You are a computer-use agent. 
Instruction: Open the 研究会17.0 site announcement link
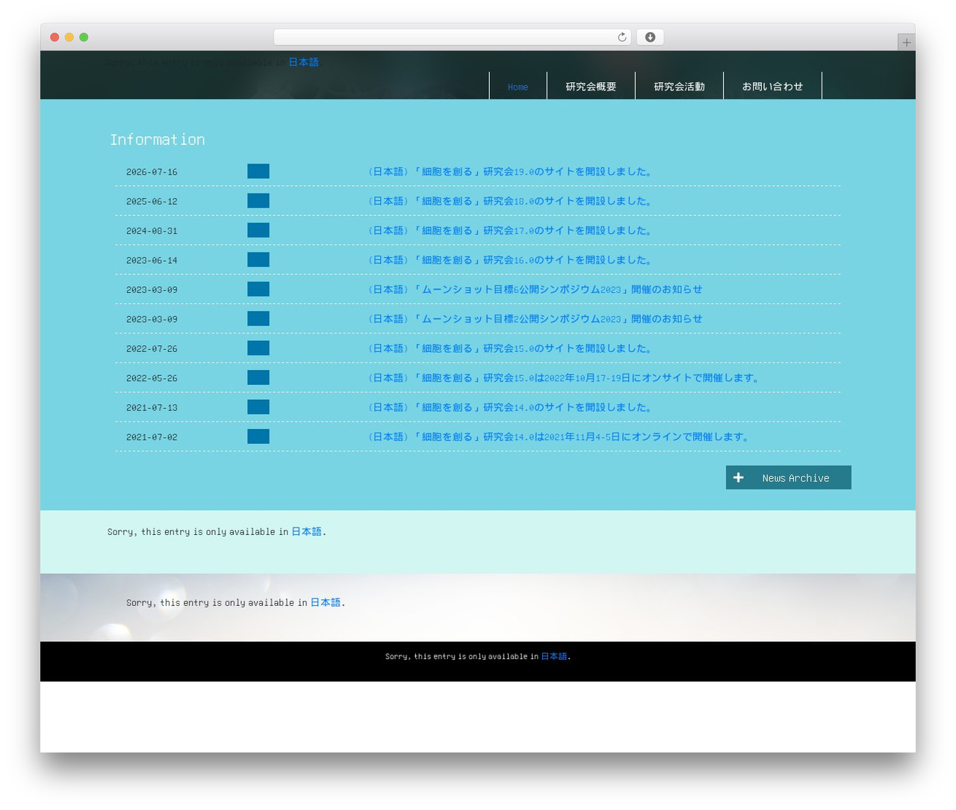point(510,231)
